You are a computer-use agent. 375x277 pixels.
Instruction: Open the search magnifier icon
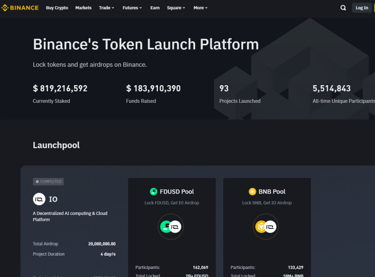click(x=343, y=8)
